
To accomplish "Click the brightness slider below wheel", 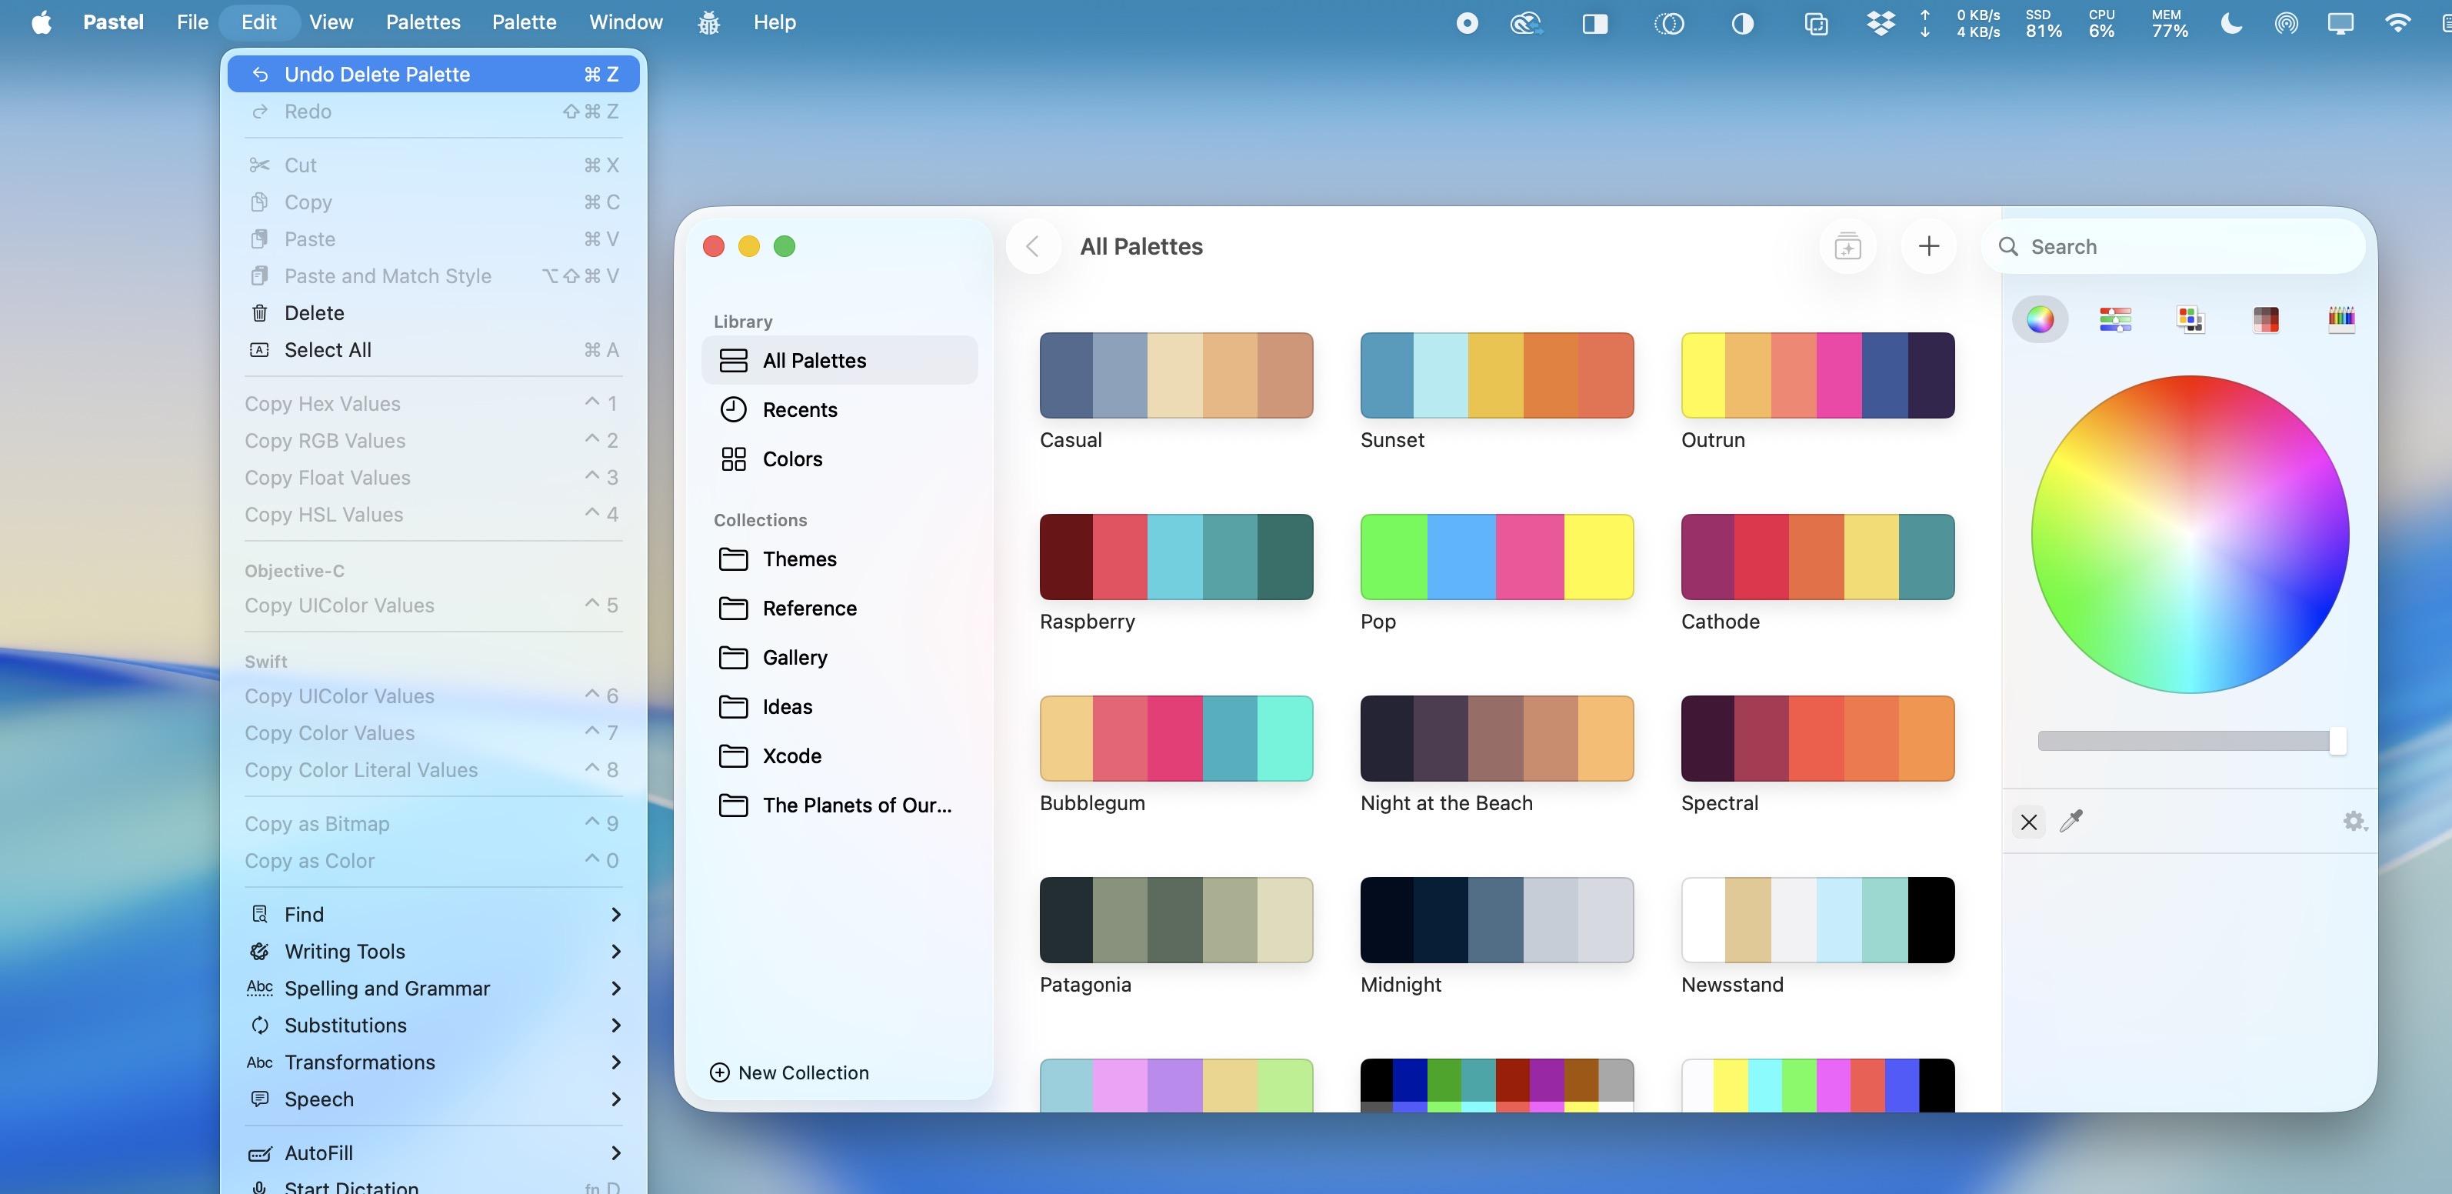I will (2190, 741).
